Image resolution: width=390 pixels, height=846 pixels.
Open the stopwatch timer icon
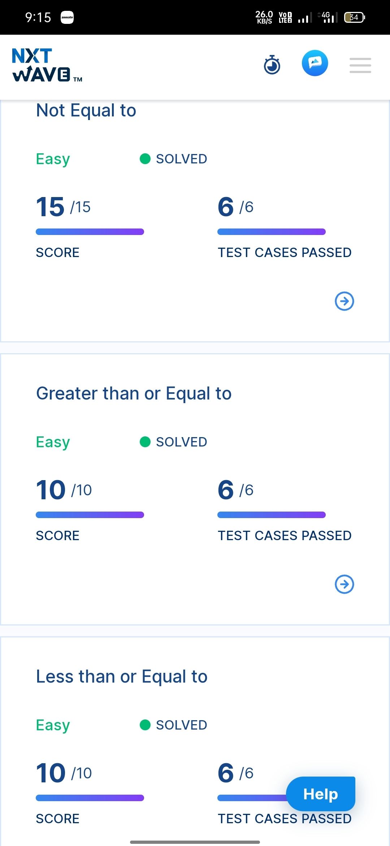click(272, 65)
